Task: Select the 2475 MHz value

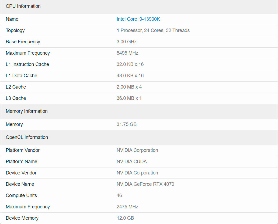Action: (127, 207)
